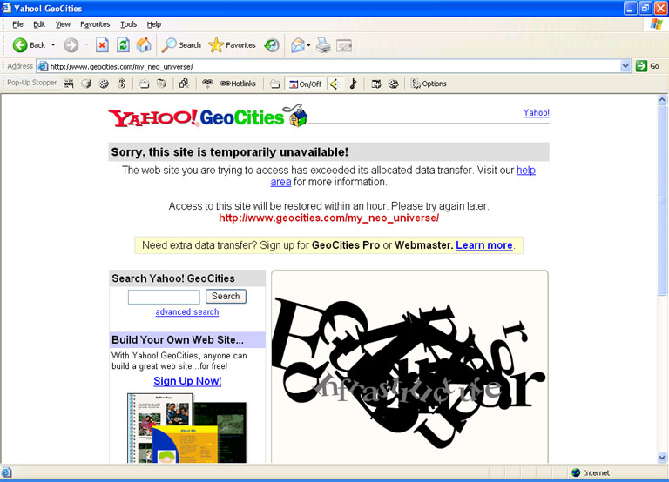Viewport: 669px width, 482px height.
Task: Click the 'Sign Up Now!' link
Action: (187, 381)
